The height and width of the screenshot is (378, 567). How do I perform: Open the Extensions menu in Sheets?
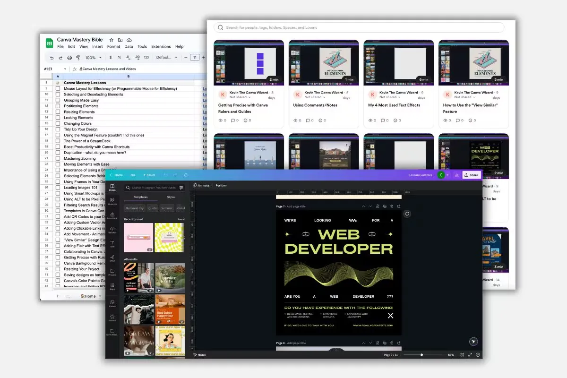click(161, 47)
